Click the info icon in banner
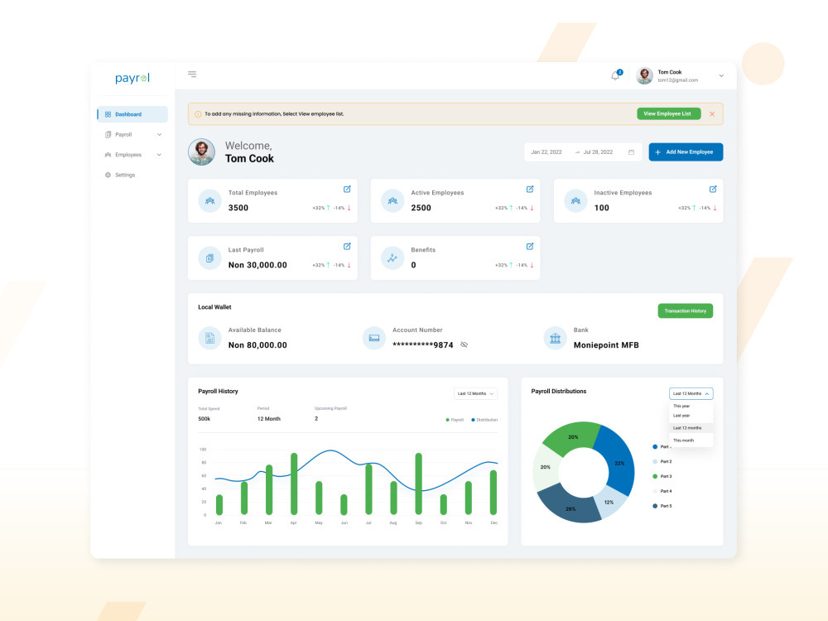 coord(198,114)
